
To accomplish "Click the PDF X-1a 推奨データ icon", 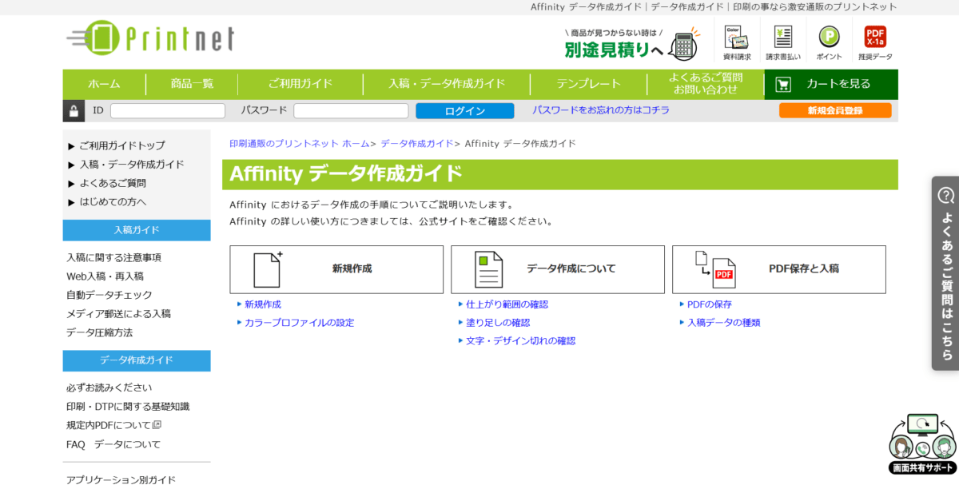I will point(875,42).
